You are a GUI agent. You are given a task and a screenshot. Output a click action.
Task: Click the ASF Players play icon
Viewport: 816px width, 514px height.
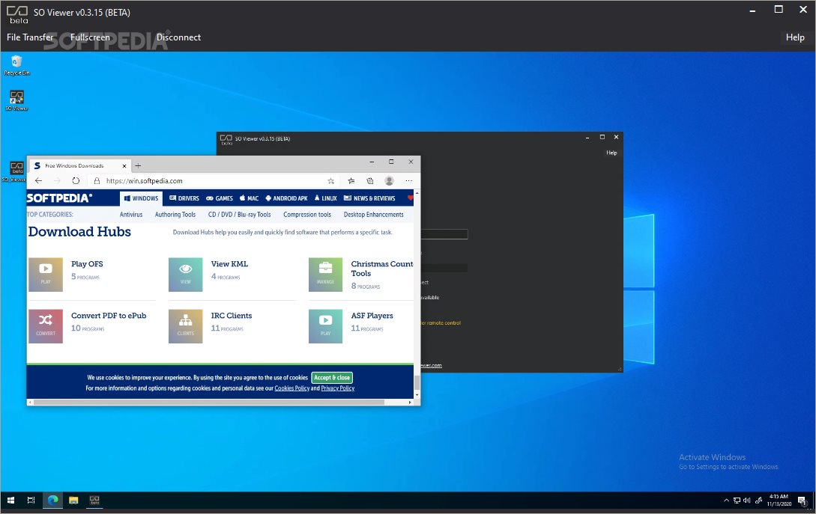(x=326, y=326)
